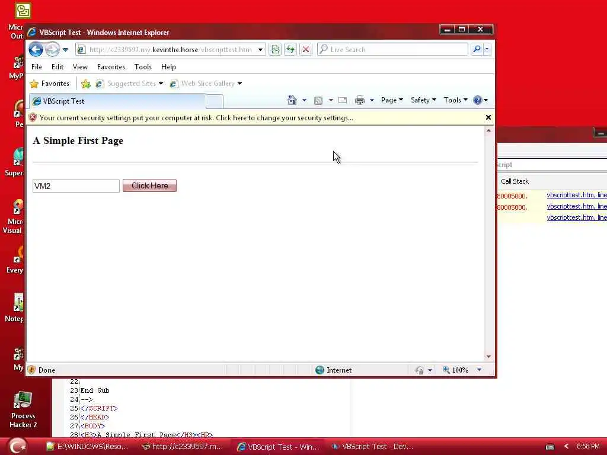
Task: Click the Back navigation arrow
Action: coord(36,50)
